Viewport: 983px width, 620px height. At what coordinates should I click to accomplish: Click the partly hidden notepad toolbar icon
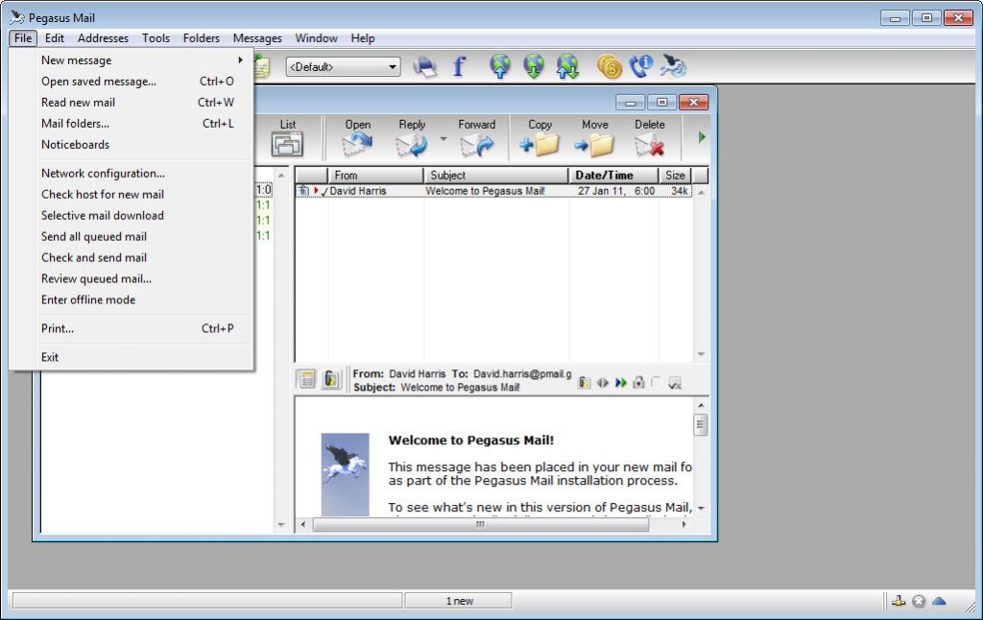[262, 66]
